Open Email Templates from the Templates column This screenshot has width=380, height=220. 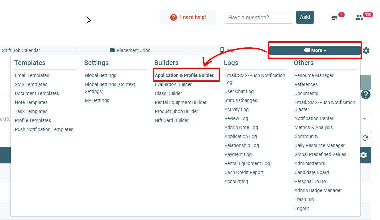[32, 75]
